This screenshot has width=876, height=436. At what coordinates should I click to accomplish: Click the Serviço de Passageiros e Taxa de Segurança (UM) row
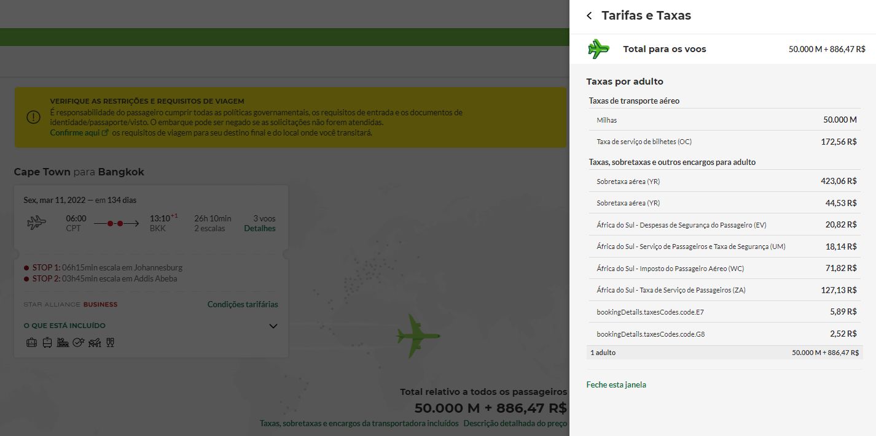(x=725, y=247)
